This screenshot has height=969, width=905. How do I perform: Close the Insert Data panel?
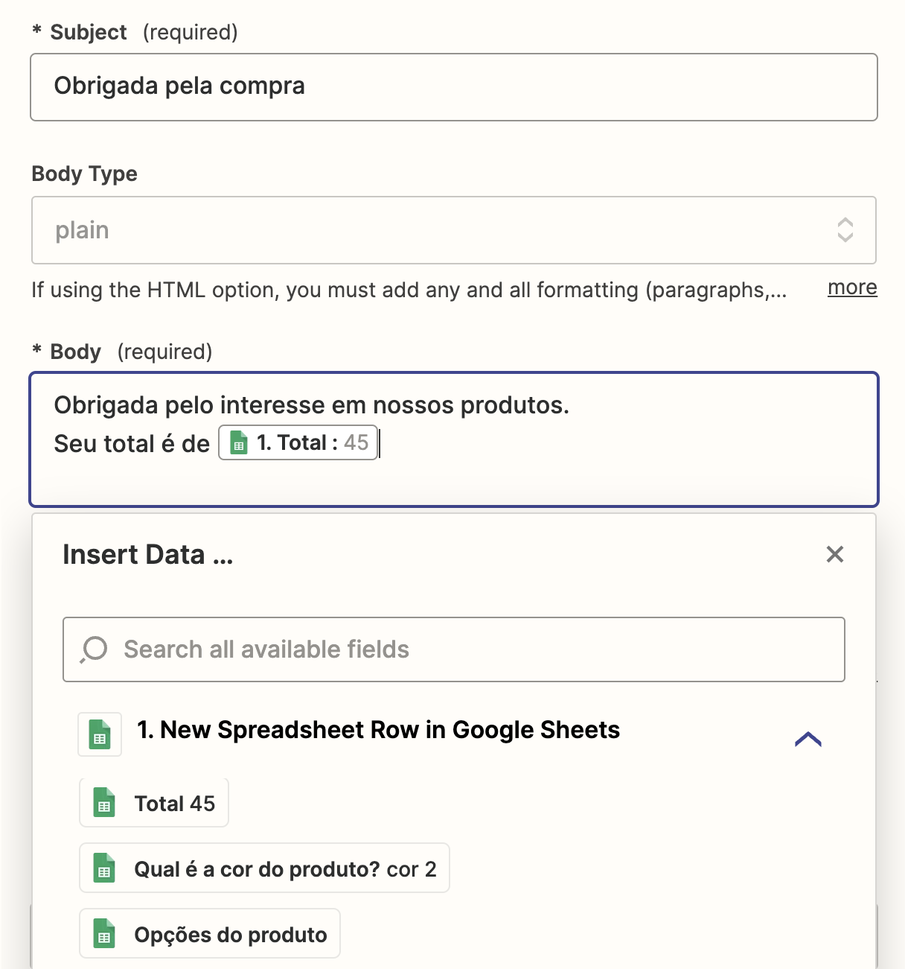click(835, 554)
